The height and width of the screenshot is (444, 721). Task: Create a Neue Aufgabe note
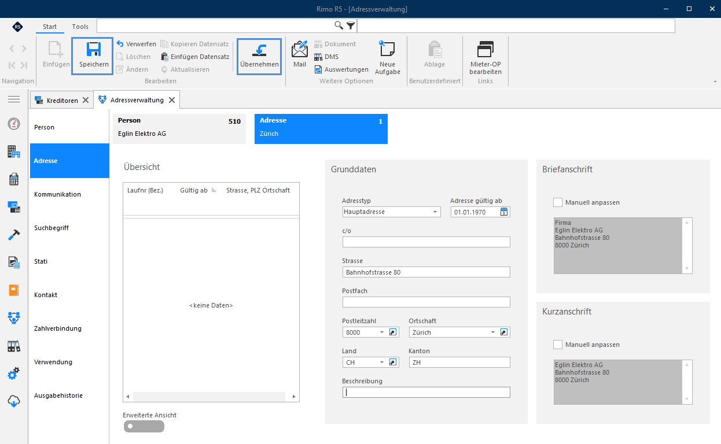387,58
